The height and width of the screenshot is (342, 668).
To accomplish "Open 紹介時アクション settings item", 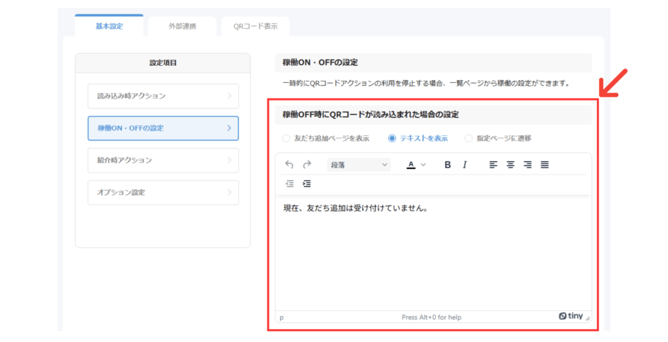I will click(163, 161).
